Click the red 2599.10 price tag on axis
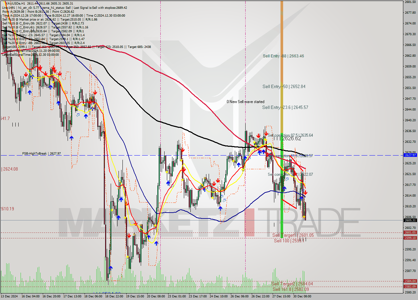The height and width of the screenshot is (300, 418). [x=410, y=238]
